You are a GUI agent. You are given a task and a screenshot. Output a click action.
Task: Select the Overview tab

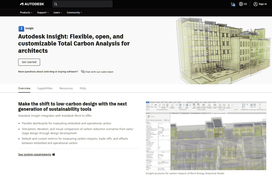pyautogui.click(x=24, y=88)
